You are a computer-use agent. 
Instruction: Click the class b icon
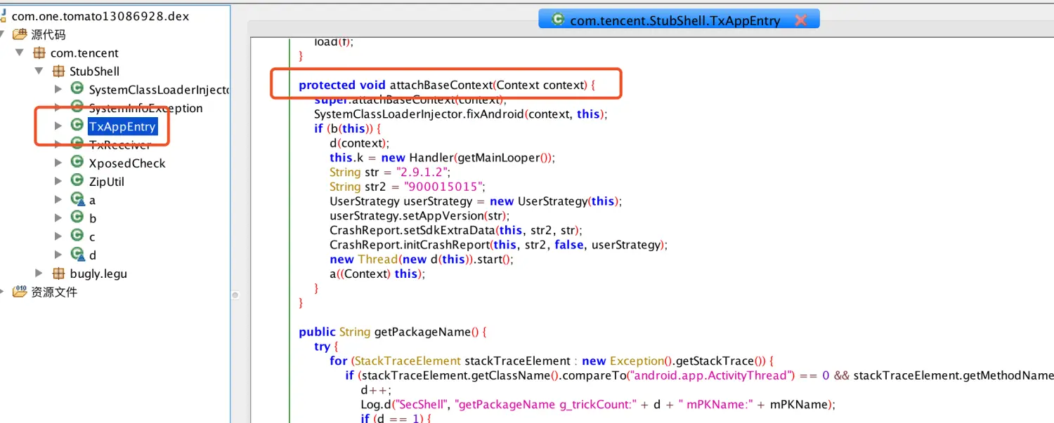77,217
